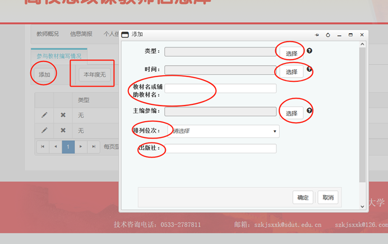Click the 教材名或辅助教材名 text field
Viewport: 388px width, 244px height.
click(x=220, y=89)
